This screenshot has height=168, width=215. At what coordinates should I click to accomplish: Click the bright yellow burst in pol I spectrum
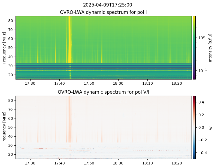(69, 38)
